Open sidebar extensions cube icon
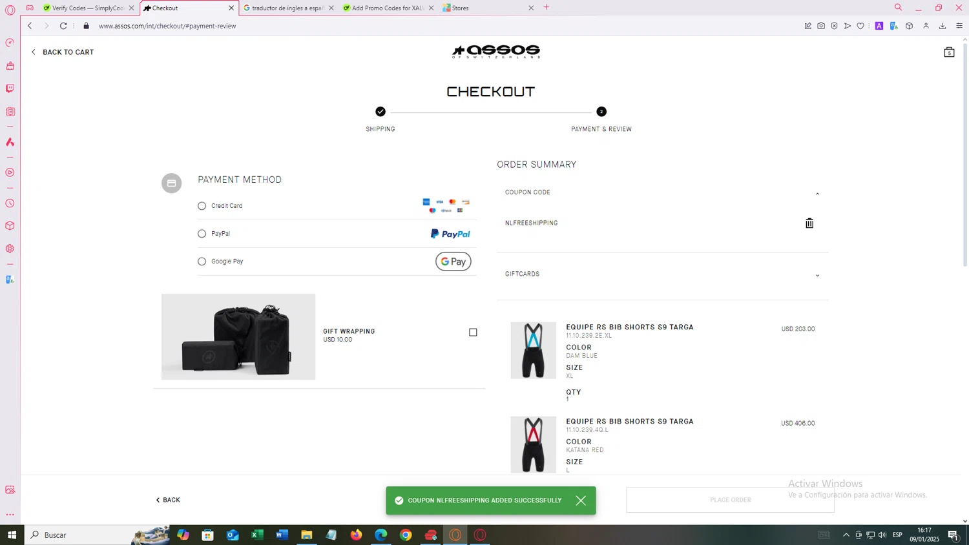This screenshot has width=969, height=545. click(x=10, y=226)
